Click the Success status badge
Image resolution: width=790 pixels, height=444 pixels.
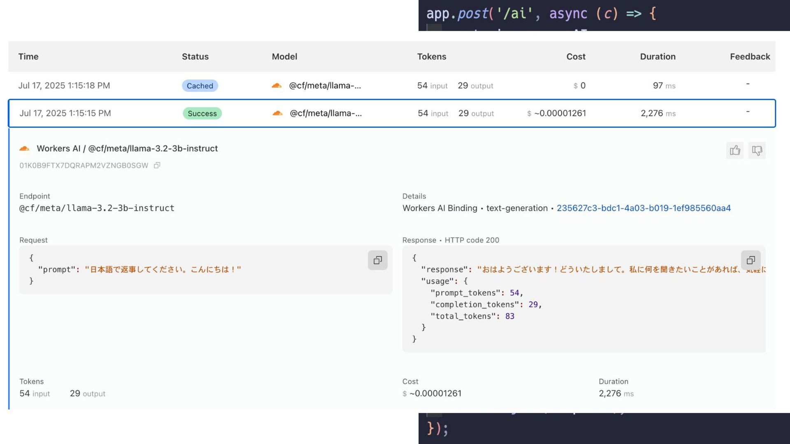coord(202,113)
